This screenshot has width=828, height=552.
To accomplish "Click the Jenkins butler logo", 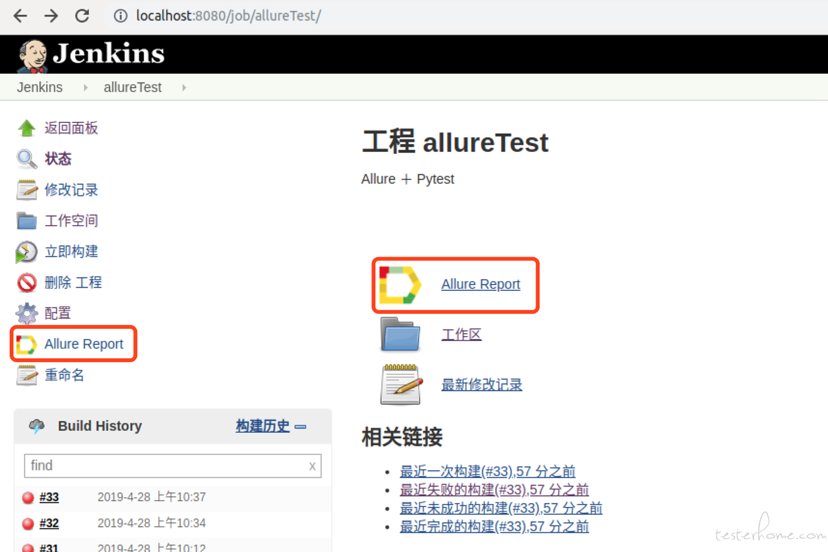I will click(32, 56).
